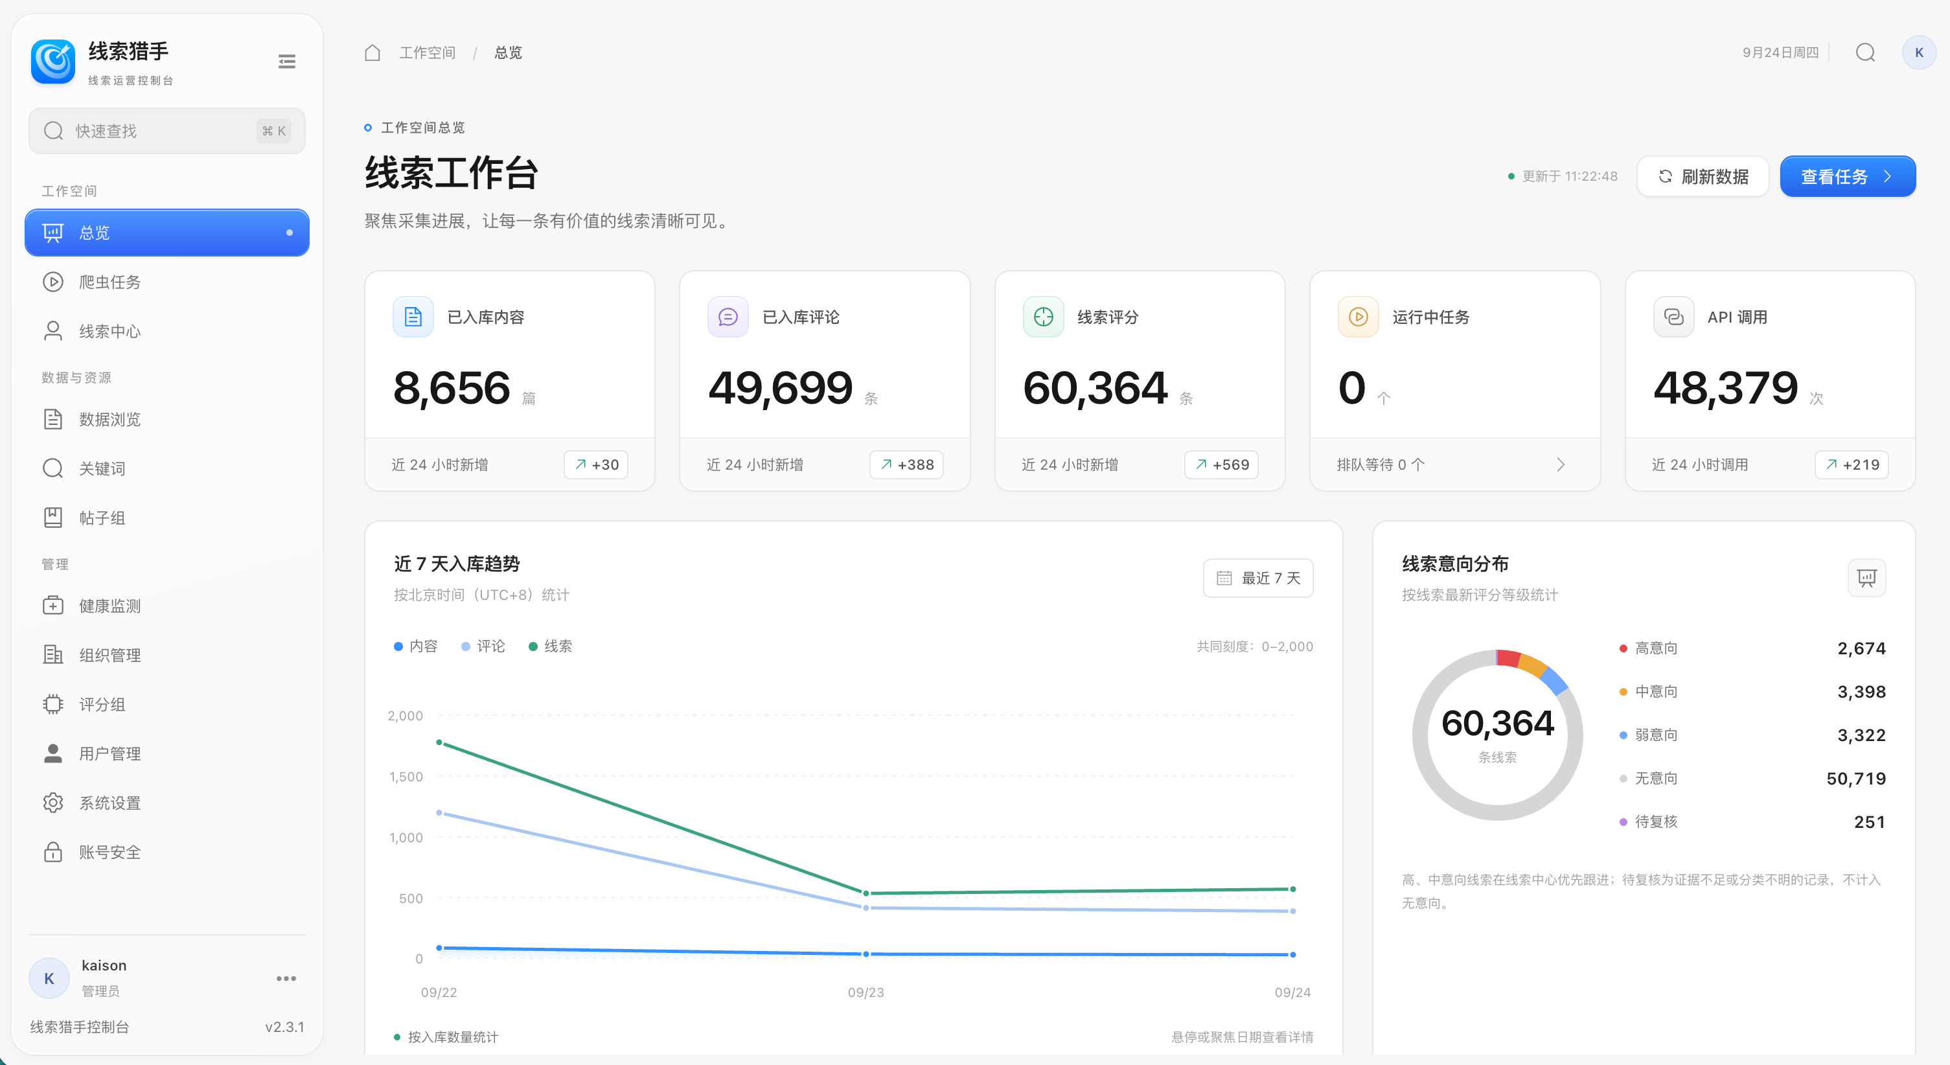Click the +388 badge under 已入库评论

click(x=907, y=464)
